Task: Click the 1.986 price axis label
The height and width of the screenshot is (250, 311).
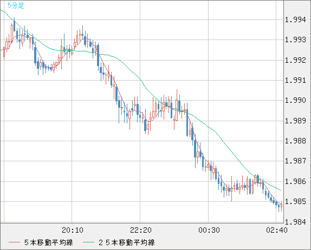Action: (295, 181)
